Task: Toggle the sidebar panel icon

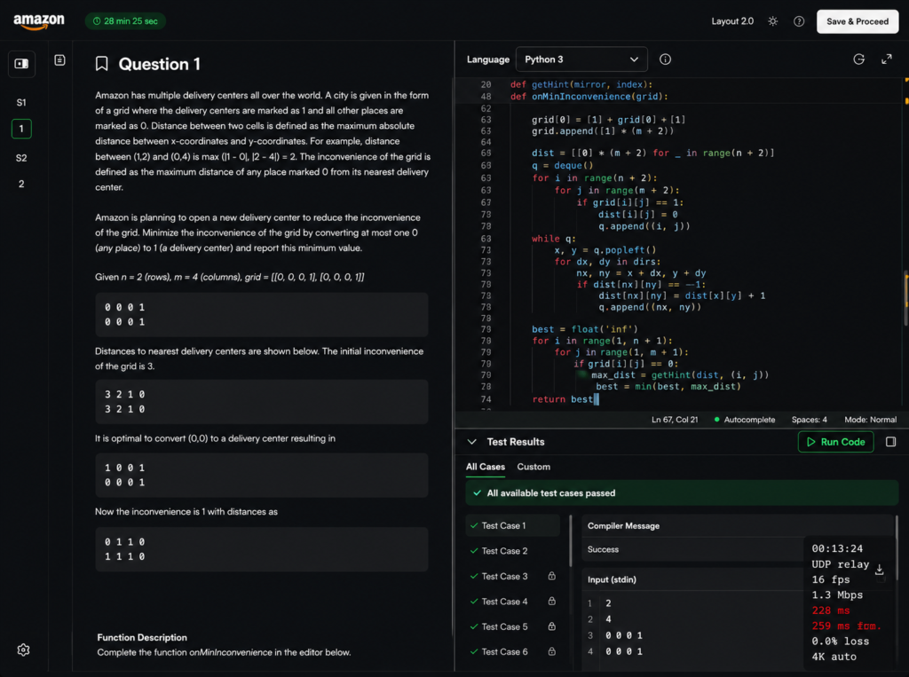Action: 21,64
